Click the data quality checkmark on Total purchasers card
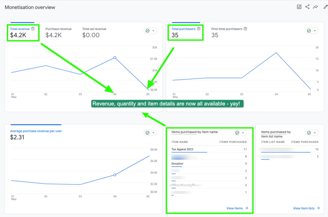This screenshot has height=217, width=328. coord(309,30)
